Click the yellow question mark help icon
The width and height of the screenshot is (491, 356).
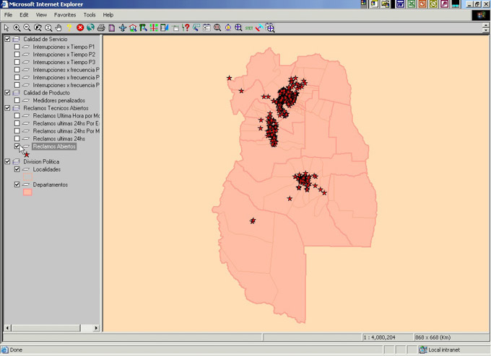coord(69,28)
